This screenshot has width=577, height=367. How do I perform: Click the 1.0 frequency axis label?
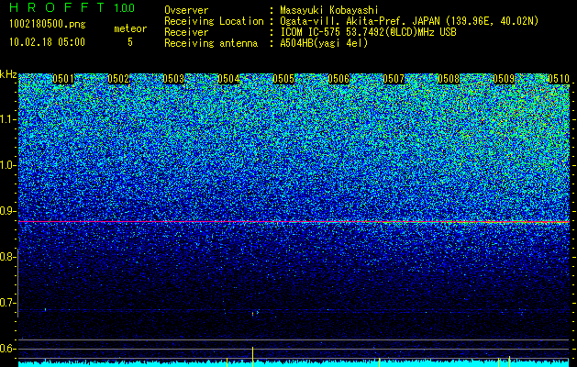pos(8,165)
